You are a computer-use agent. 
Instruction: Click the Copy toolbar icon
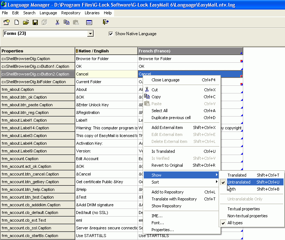[x=66, y=22]
